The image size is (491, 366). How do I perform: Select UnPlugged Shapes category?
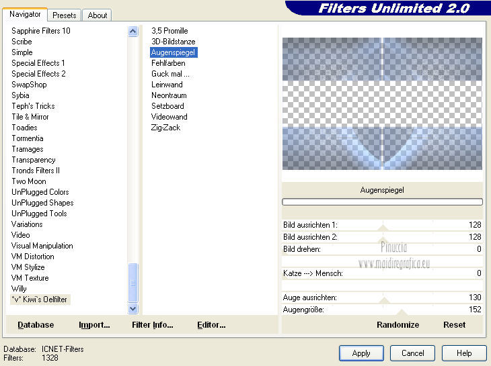tap(42, 203)
